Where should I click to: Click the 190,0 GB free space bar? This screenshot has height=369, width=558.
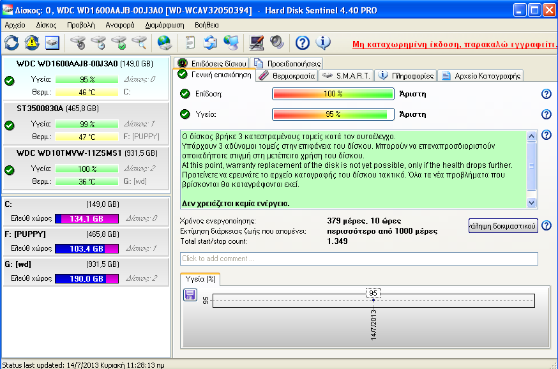point(87,278)
